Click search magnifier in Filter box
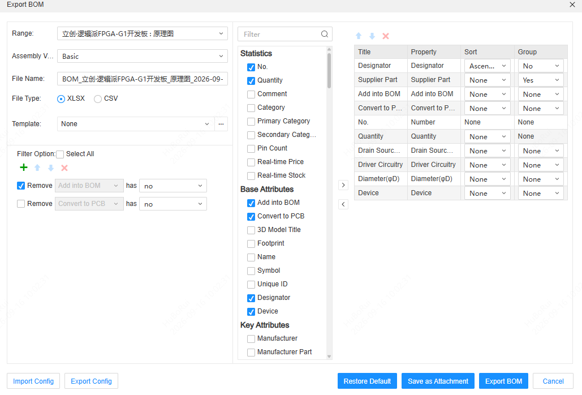The image size is (582, 395). [x=325, y=34]
